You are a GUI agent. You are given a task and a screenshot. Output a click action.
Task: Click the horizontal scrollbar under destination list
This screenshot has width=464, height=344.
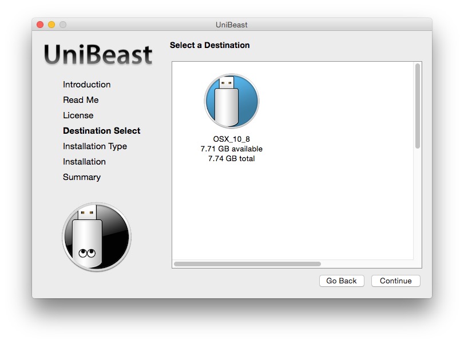coord(247,264)
